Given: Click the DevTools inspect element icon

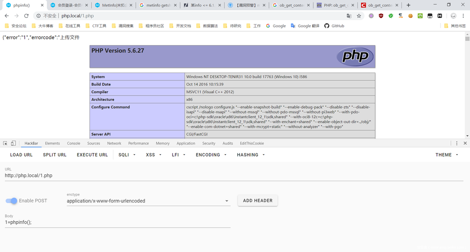Looking at the screenshot, I should tap(5, 143).
